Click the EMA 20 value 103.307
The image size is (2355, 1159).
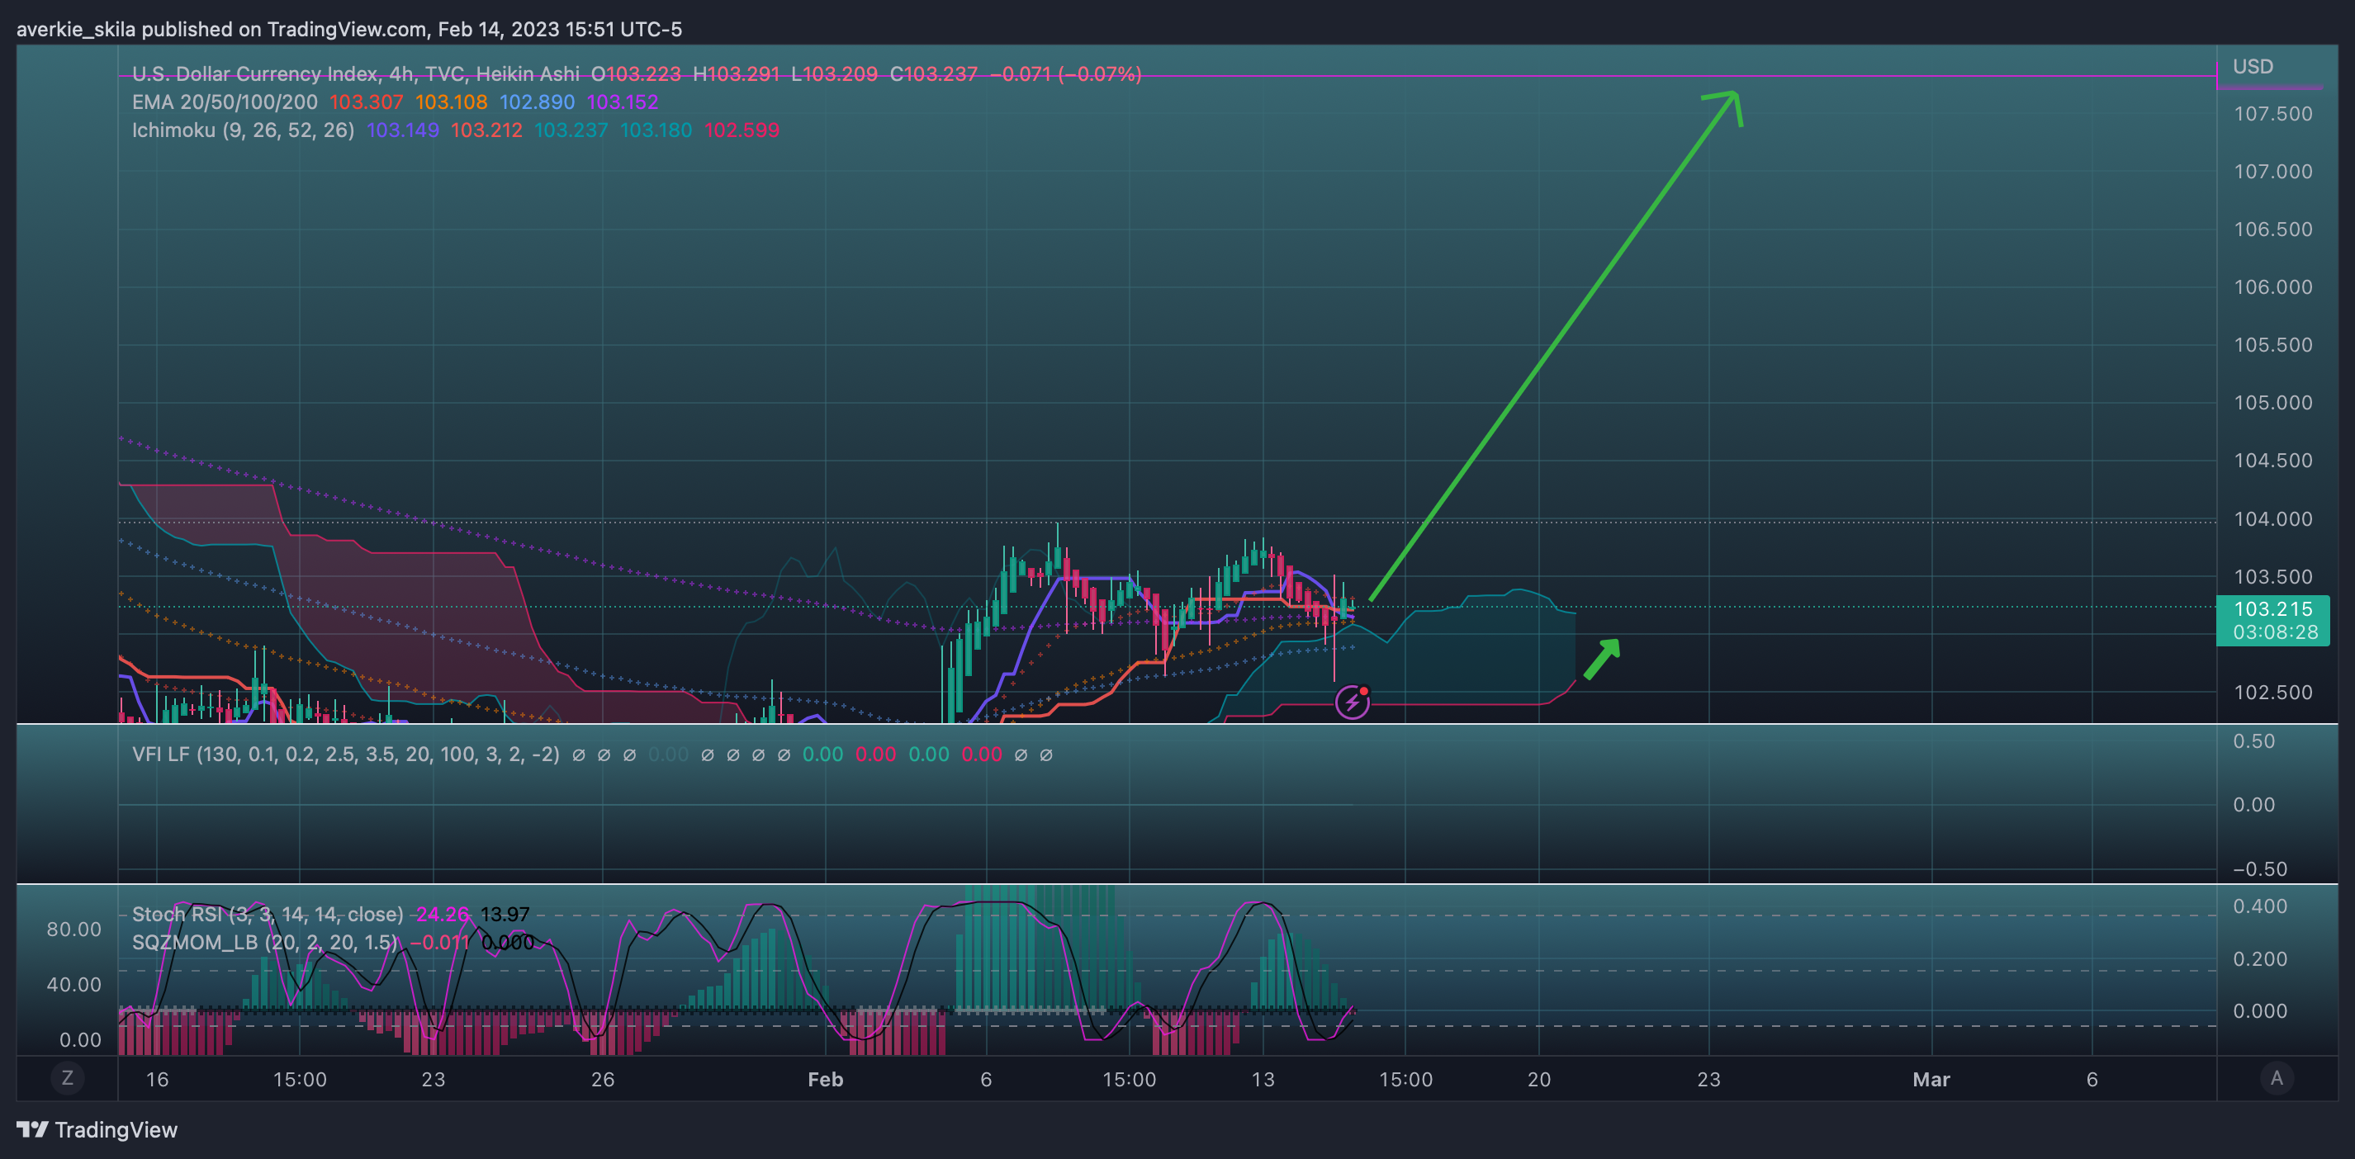(x=366, y=102)
